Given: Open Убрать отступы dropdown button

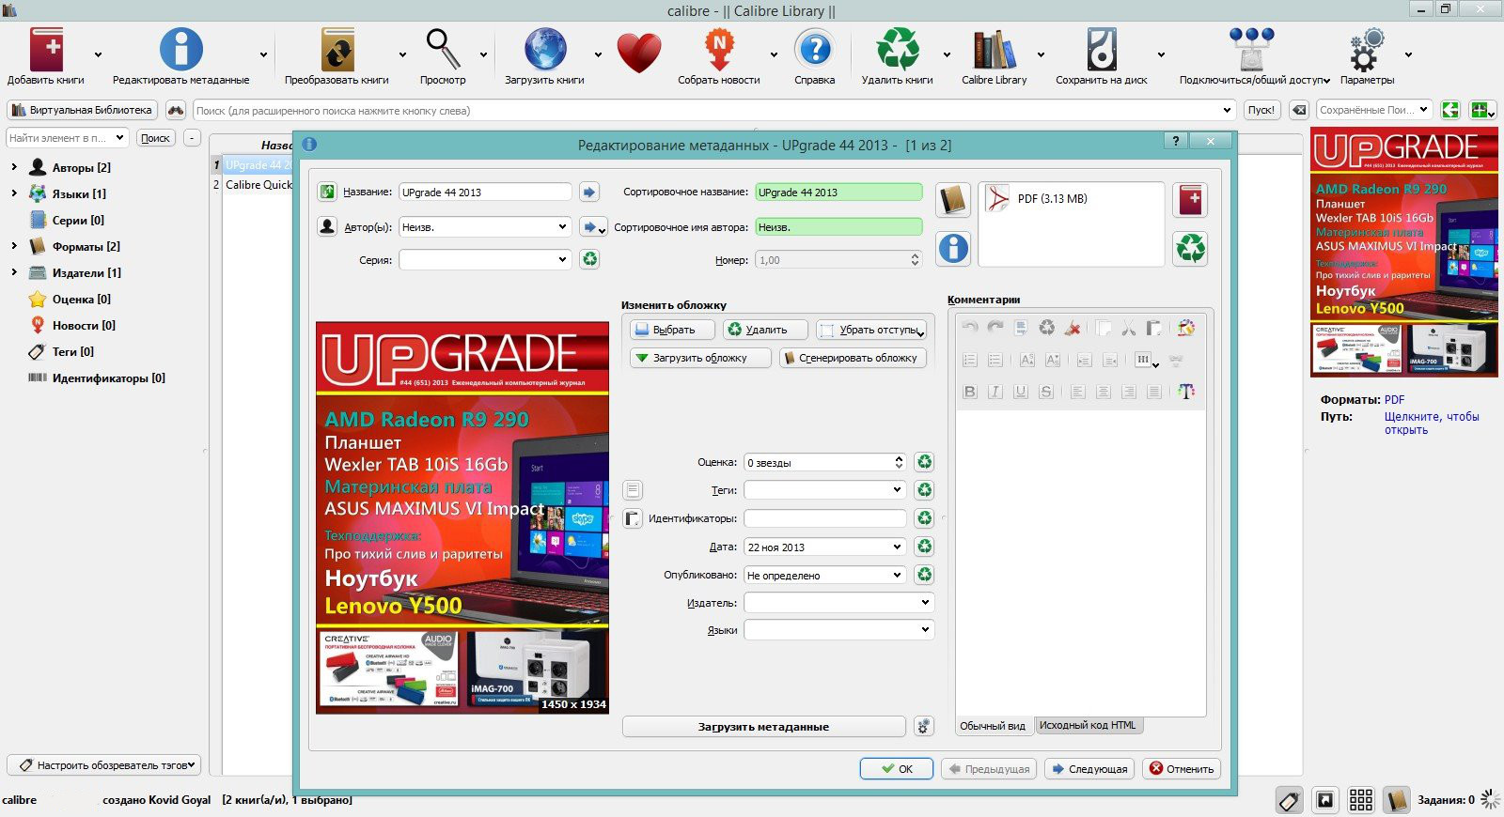Looking at the screenshot, I should pyautogui.click(x=871, y=330).
